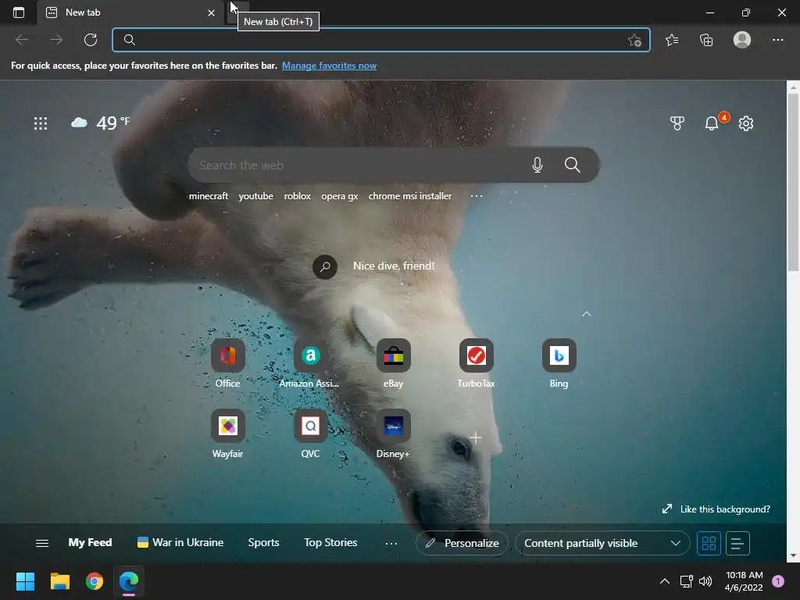Open File Explorer from taskbar
800x600 pixels.
tap(59, 581)
